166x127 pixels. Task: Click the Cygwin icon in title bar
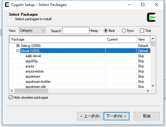click(7, 5)
